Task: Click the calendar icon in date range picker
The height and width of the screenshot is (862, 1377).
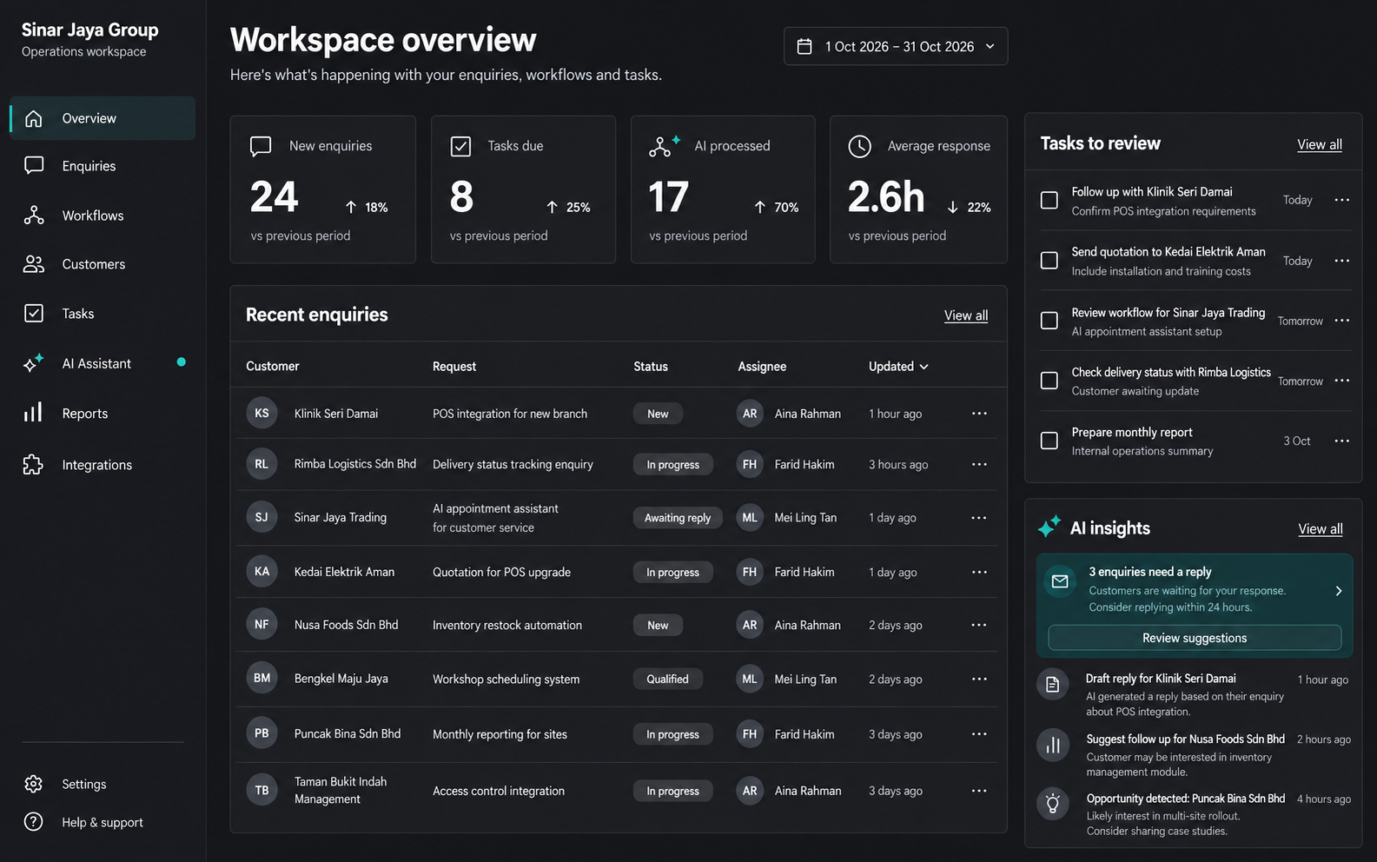Action: 804,46
